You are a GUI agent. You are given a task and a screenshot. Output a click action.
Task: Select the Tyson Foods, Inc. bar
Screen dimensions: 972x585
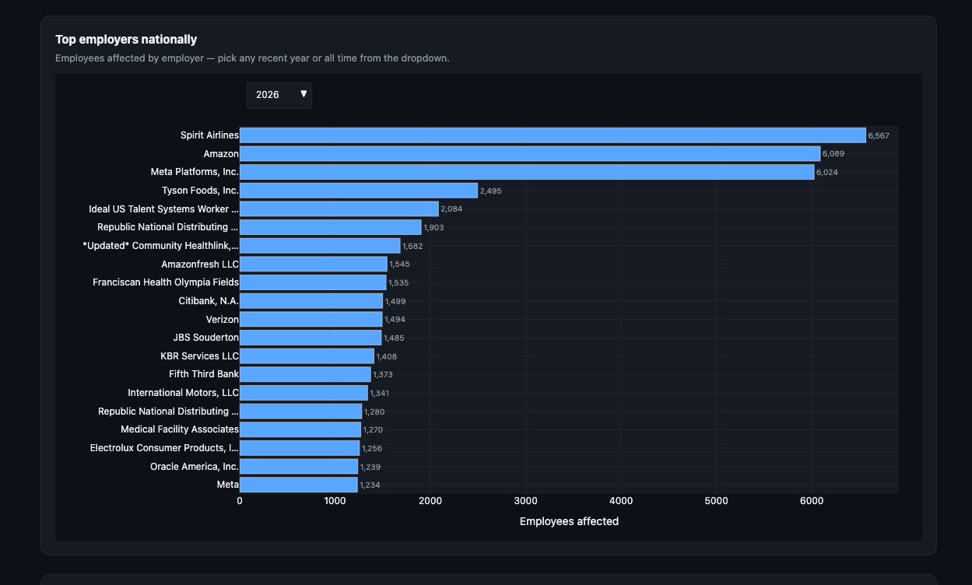(359, 191)
